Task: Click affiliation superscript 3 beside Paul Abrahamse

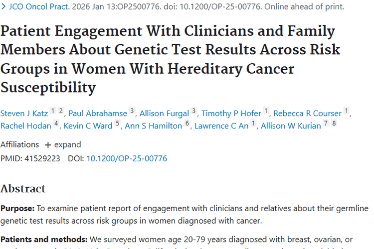Action: coord(132,112)
